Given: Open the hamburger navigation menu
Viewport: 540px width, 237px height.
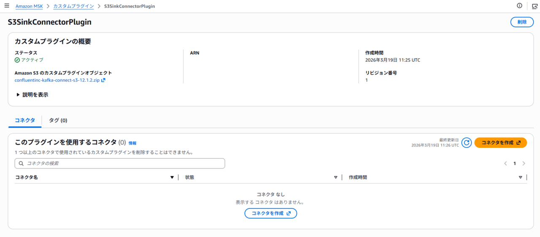Looking at the screenshot, I should pos(7,6).
